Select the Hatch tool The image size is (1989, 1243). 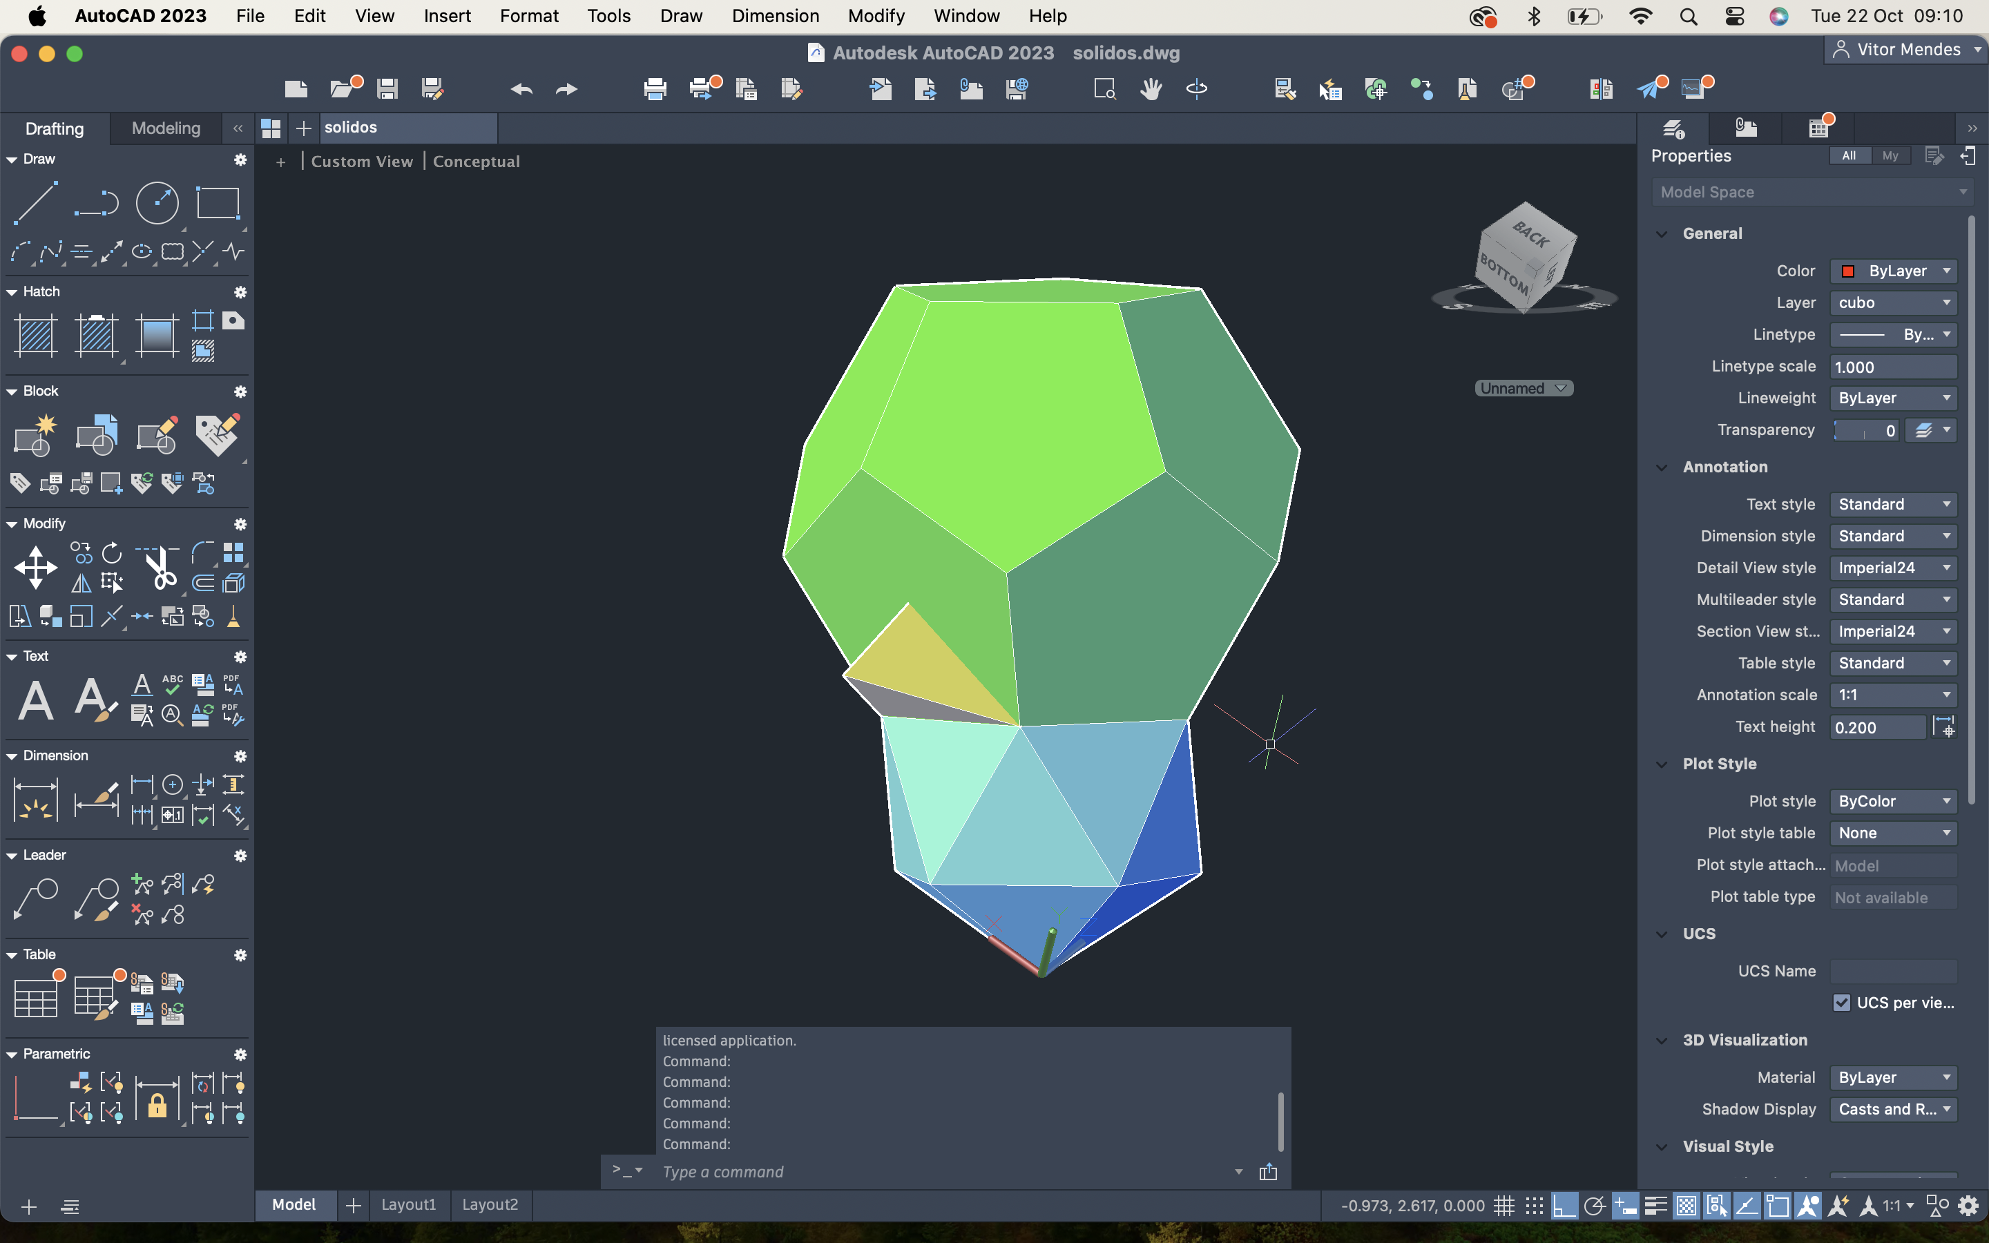click(35, 336)
